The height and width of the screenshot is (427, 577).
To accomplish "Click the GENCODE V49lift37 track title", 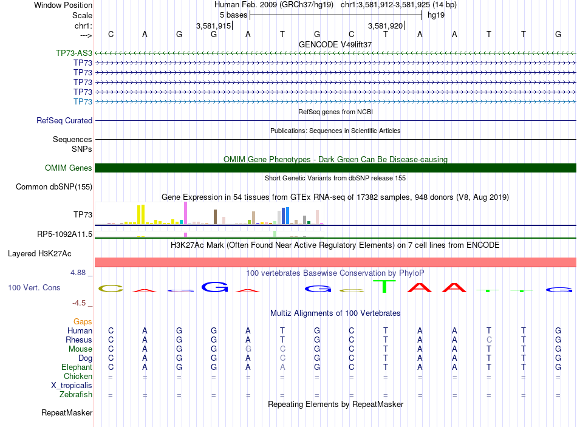I will tap(335, 44).
